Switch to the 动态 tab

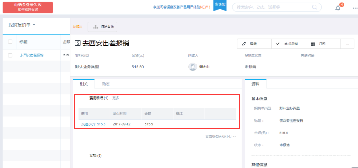click(x=106, y=84)
